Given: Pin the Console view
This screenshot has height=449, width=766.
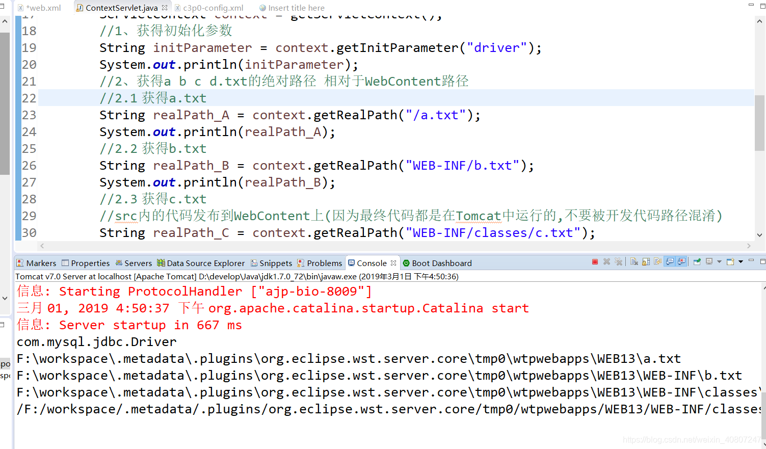Looking at the screenshot, I should [x=697, y=262].
